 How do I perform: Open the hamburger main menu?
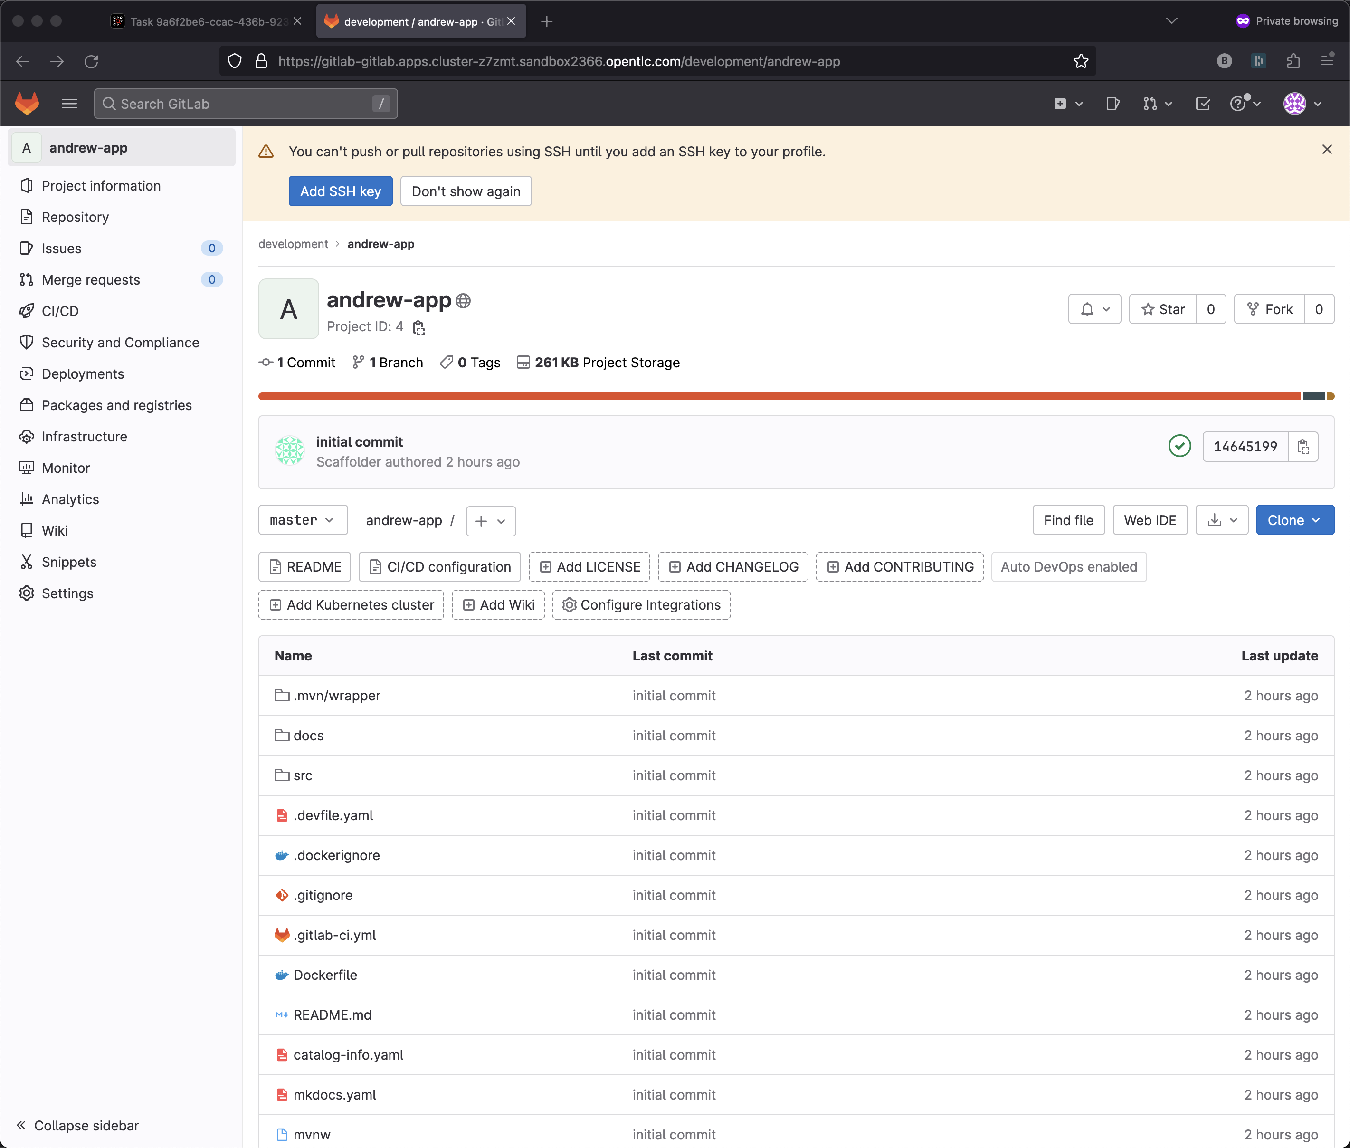click(69, 104)
